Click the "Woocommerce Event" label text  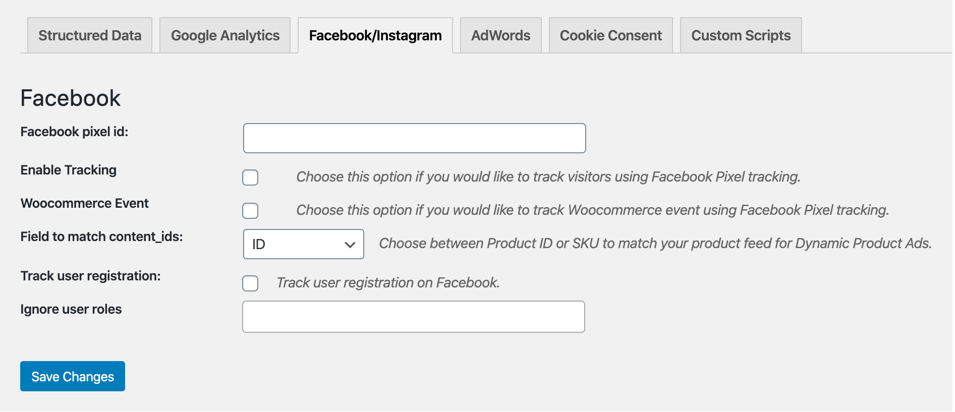(x=85, y=203)
